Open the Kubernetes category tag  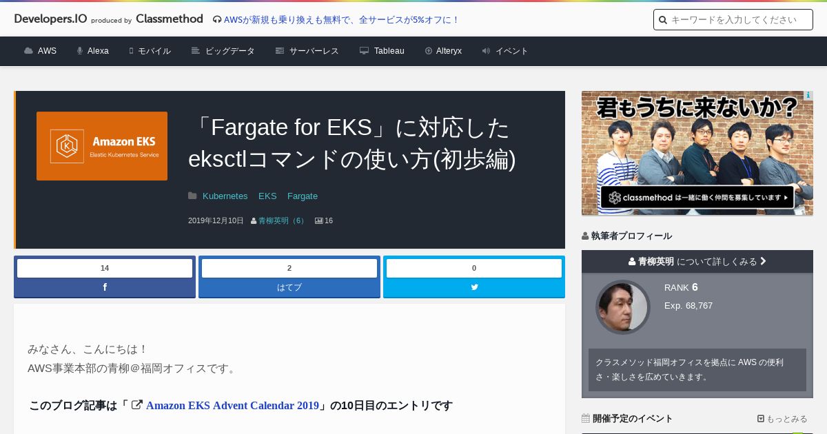[225, 196]
